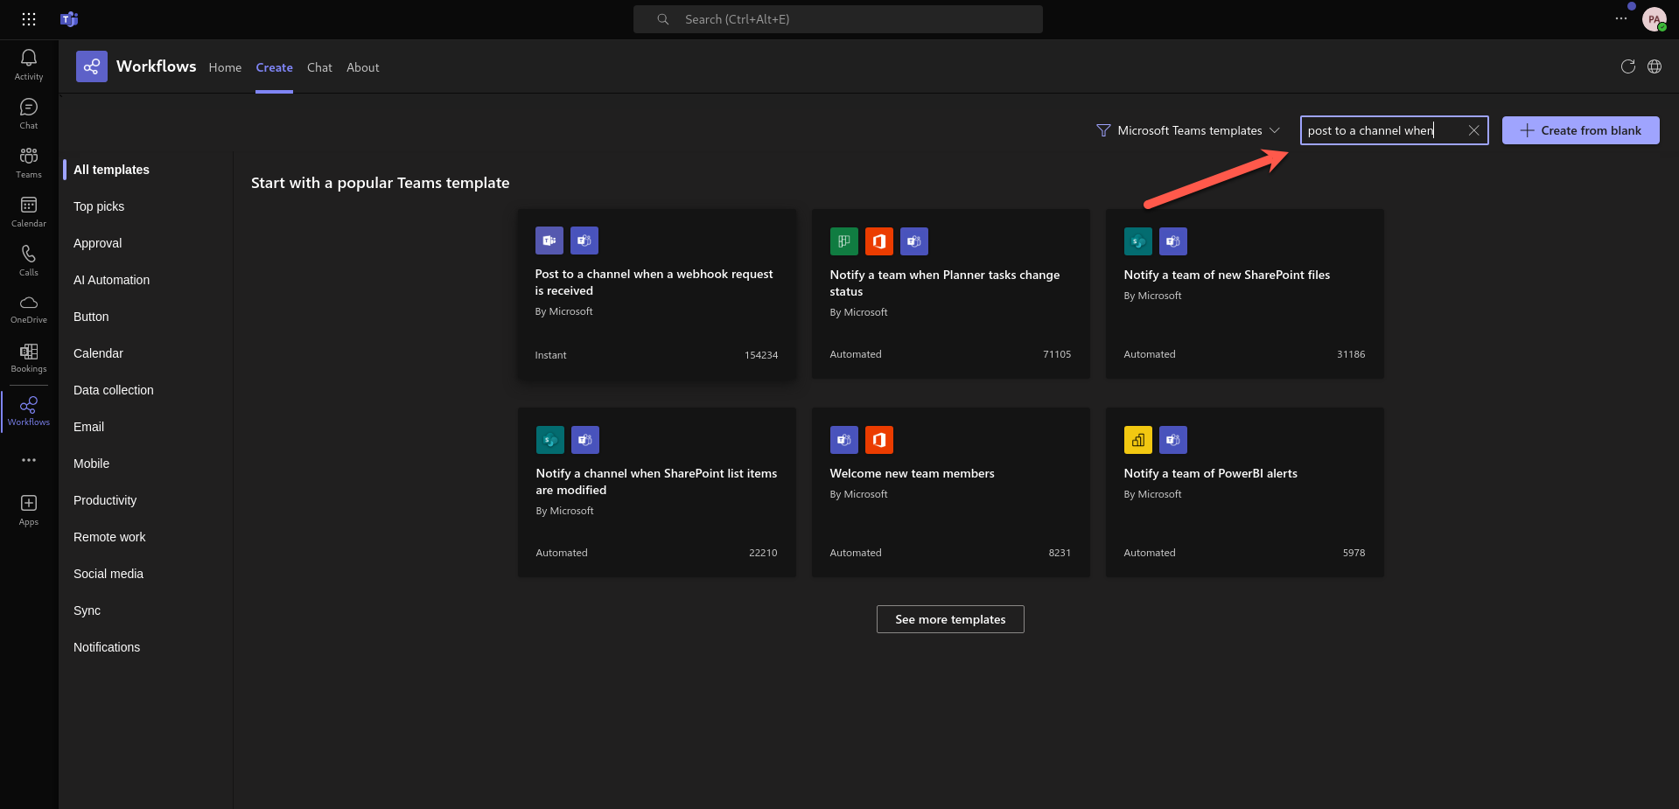This screenshot has width=1679, height=809.
Task: Open Notify a team Planner tasks template
Action: pyautogui.click(x=950, y=294)
